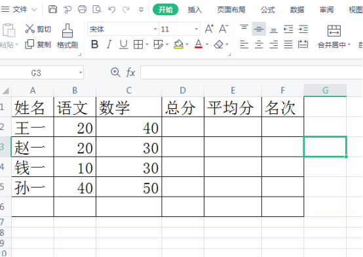Viewport: 363px width, 257px height.
Task: Open the 审阅 ribbon tab
Action: point(326,10)
